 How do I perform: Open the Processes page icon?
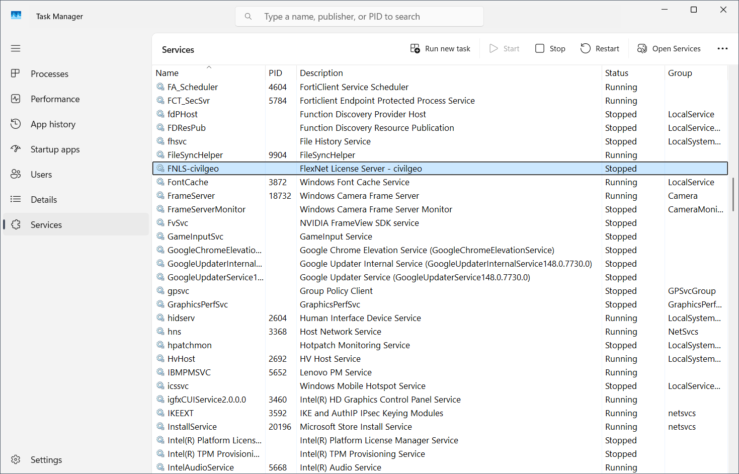tap(16, 73)
